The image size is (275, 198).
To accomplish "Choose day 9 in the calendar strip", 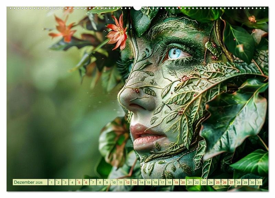I will point(107,182).
